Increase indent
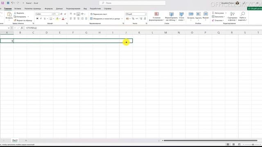Image resolution: width=262 pixels, height=147 pixels. coord(86,19)
